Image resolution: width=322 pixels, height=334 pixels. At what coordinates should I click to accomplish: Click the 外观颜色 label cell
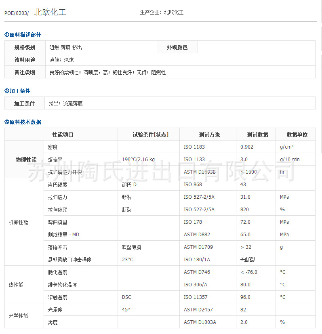(177, 47)
